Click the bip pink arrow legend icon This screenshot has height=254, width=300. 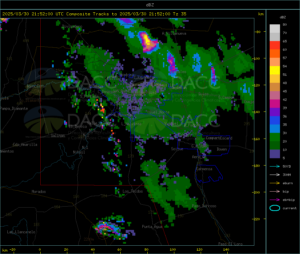(275, 191)
